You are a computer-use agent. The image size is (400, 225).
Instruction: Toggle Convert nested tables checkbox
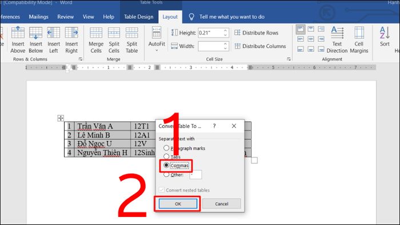[162, 190]
